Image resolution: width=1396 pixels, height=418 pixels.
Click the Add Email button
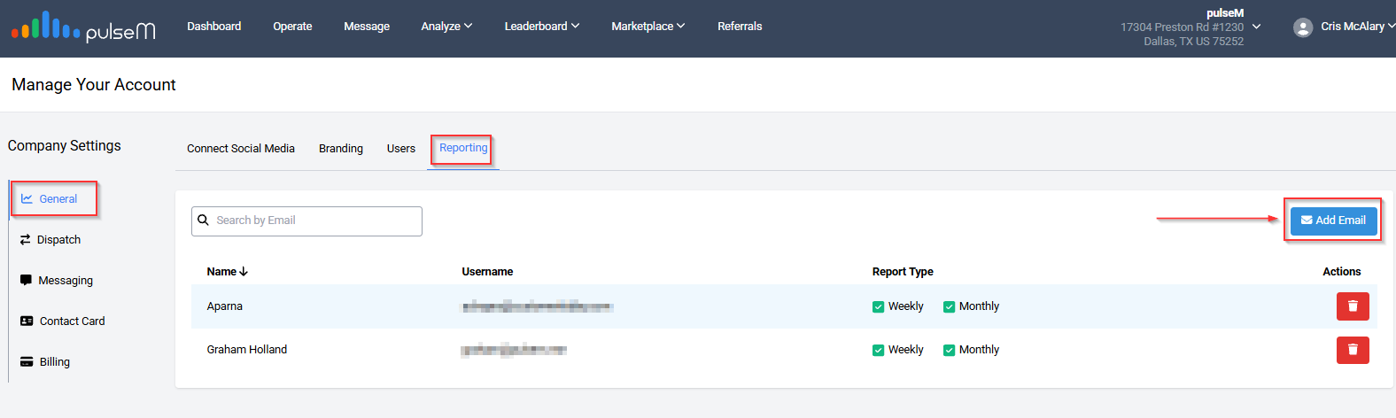(1333, 221)
